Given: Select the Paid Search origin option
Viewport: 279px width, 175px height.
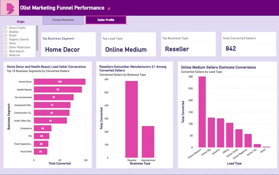Looking at the screenshot, I should click(x=6, y=51).
